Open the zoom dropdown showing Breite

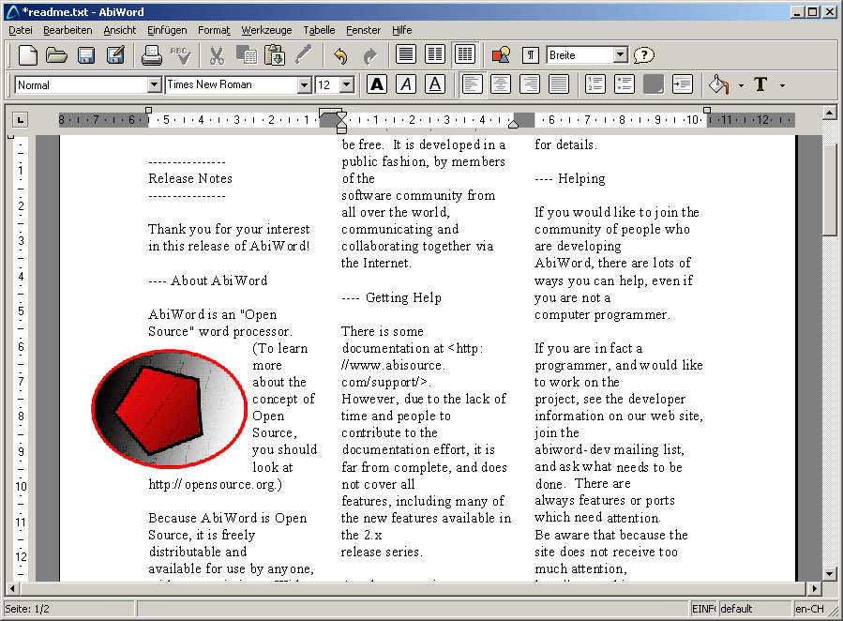pyautogui.click(x=621, y=54)
